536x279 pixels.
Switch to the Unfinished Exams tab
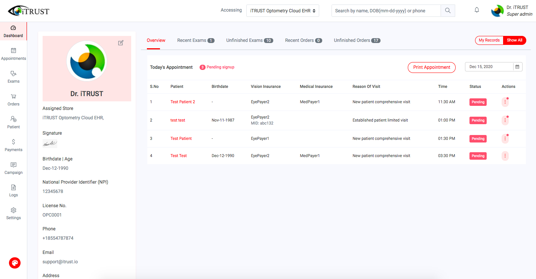click(246, 40)
